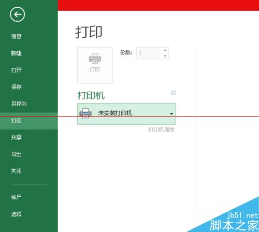Open the 共享 menu item
This screenshot has width=259, height=232.
click(x=16, y=137)
